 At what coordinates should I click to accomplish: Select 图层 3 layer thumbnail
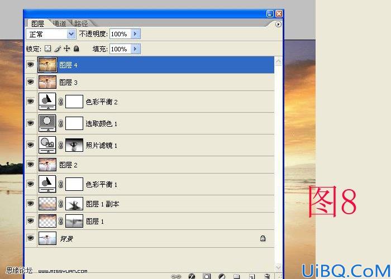coord(47,82)
